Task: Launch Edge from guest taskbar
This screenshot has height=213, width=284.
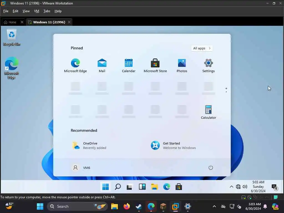Action: [x=166, y=187]
